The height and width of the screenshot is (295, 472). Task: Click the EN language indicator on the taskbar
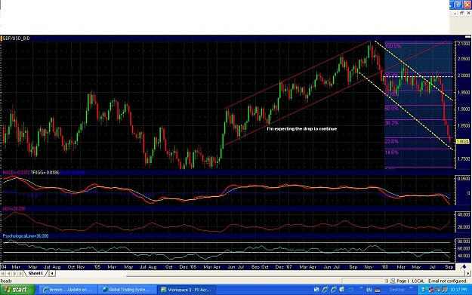[x=369, y=290]
